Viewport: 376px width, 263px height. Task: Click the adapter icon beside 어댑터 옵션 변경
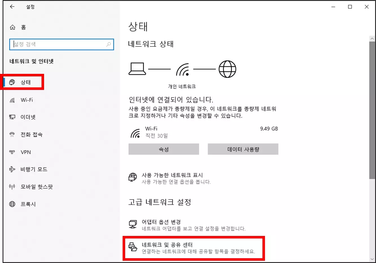[x=133, y=224]
